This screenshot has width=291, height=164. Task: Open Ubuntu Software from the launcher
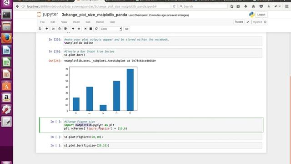click(x=6, y=86)
